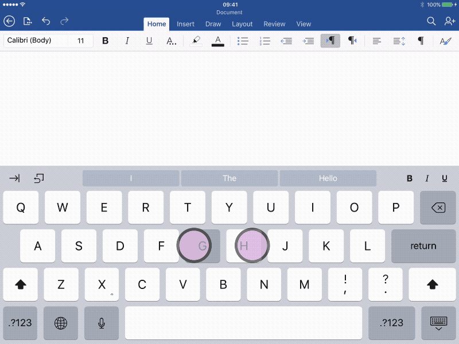The width and height of the screenshot is (459, 344).
Task: Select the bulleted list icon
Action: click(243, 41)
